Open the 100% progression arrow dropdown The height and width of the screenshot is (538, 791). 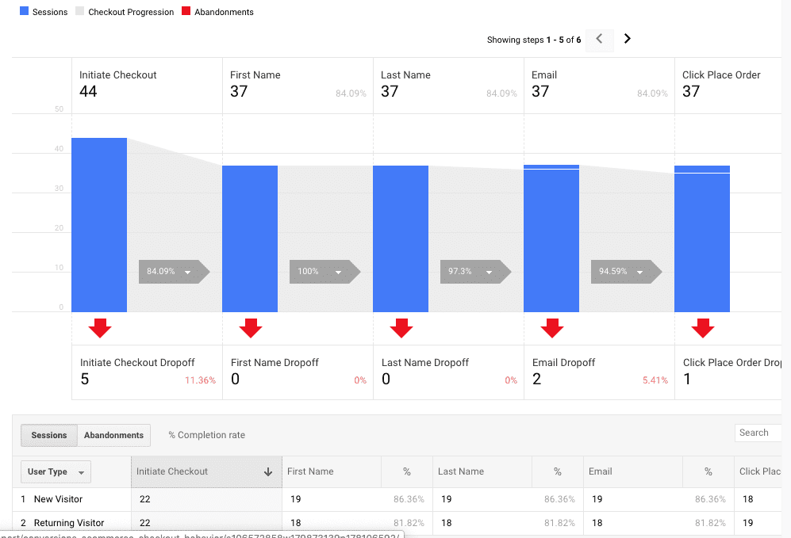(339, 272)
